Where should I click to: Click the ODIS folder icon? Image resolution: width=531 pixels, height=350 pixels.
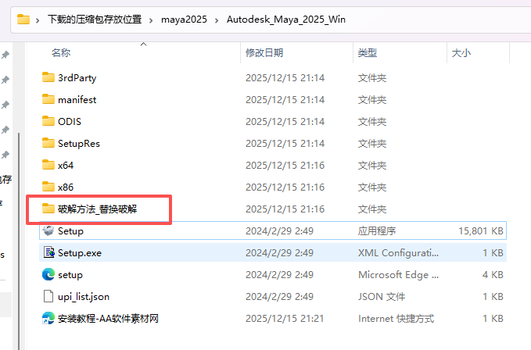[48, 122]
